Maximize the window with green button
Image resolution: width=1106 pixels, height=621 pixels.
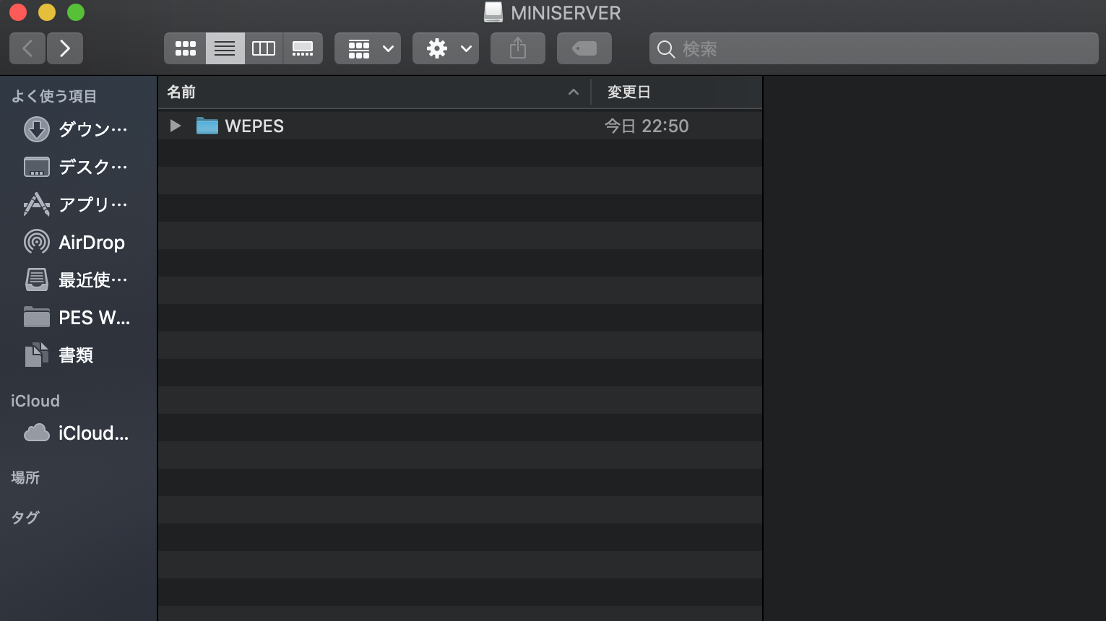point(76,12)
